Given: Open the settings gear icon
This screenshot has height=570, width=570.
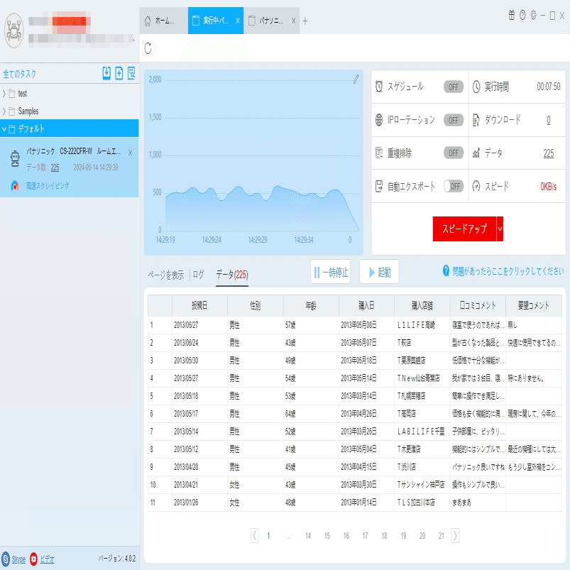Looking at the screenshot, I should coord(533,16).
